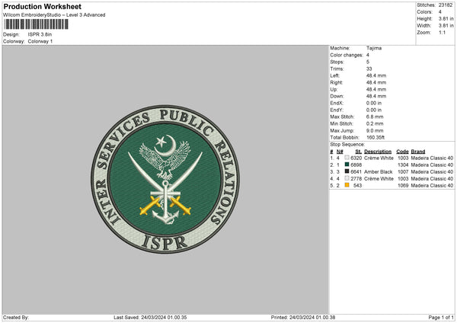This screenshot has width=457, height=323.
Task: Click 'Amber Black' description in row 3
Action: point(379,171)
